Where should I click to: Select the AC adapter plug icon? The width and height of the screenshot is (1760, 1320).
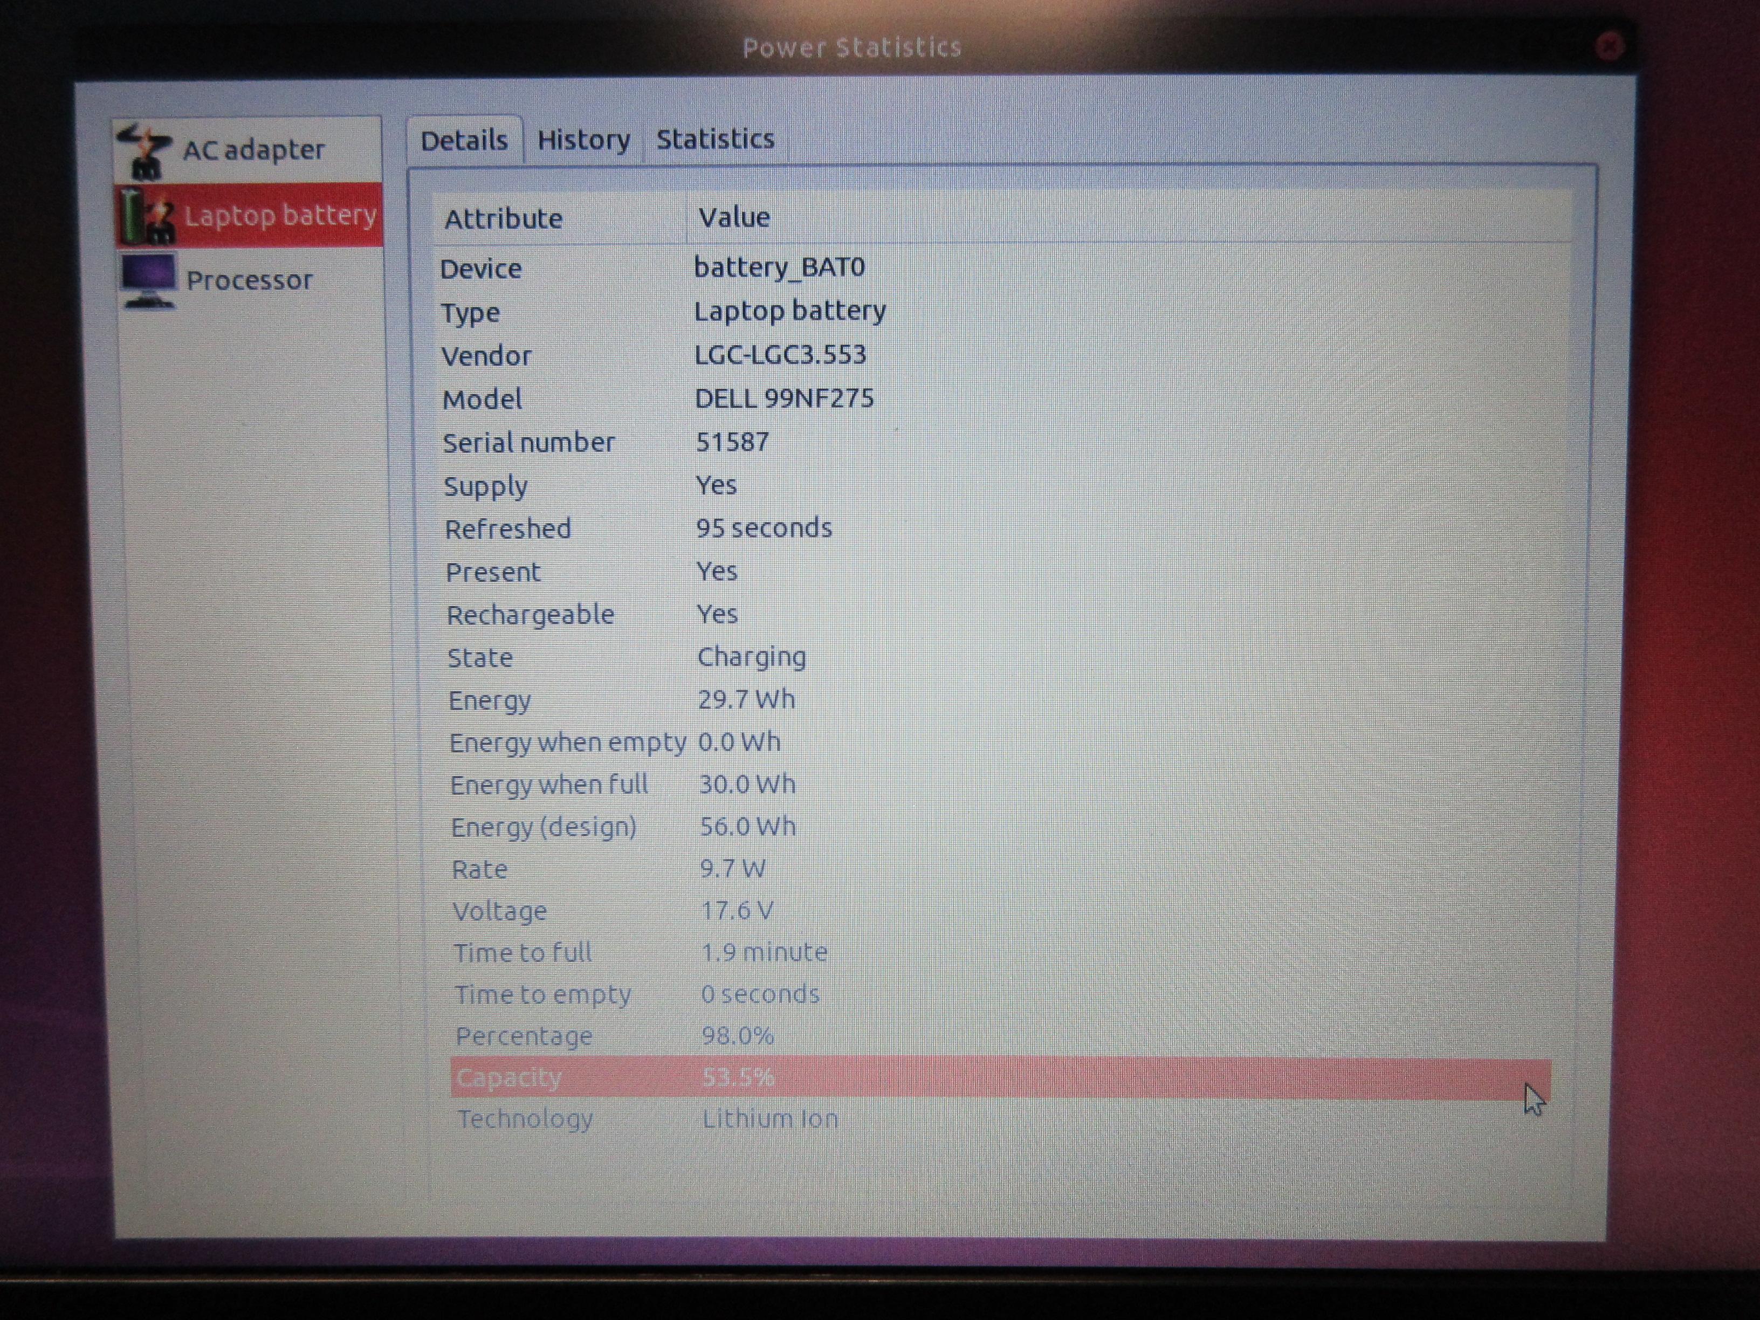tap(144, 151)
